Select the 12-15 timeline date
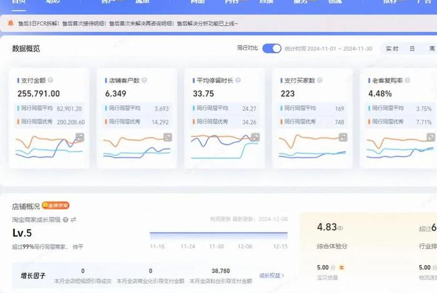This screenshot has width=437, height=293. [280, 246]
